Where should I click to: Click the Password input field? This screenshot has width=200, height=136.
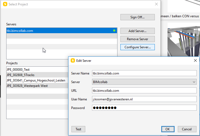pos(144,108)
